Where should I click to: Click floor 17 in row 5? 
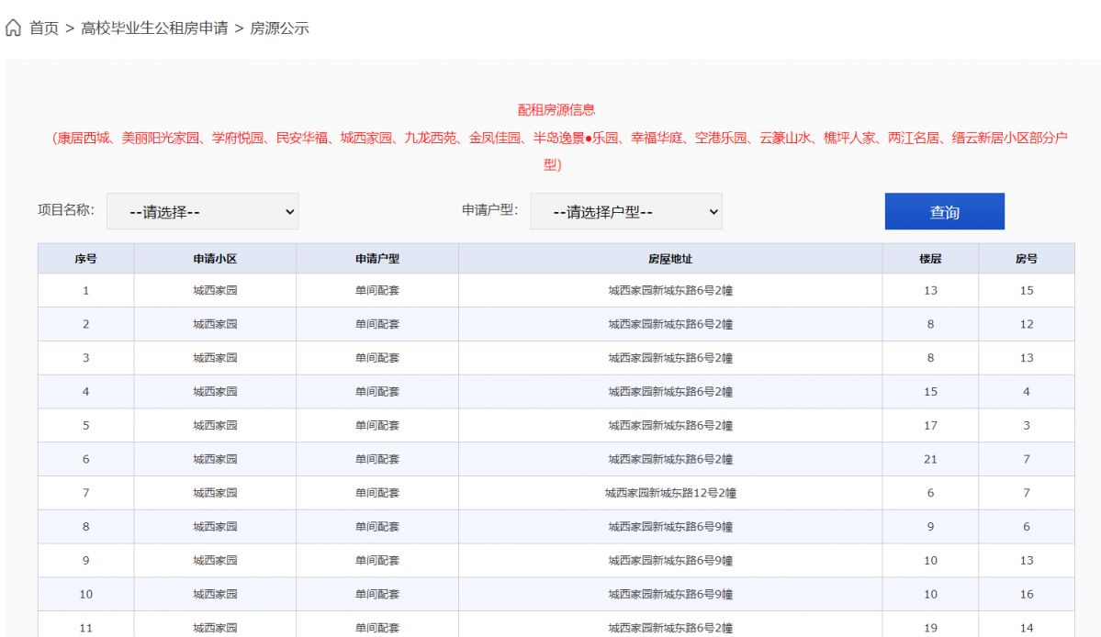coord(930,425)
